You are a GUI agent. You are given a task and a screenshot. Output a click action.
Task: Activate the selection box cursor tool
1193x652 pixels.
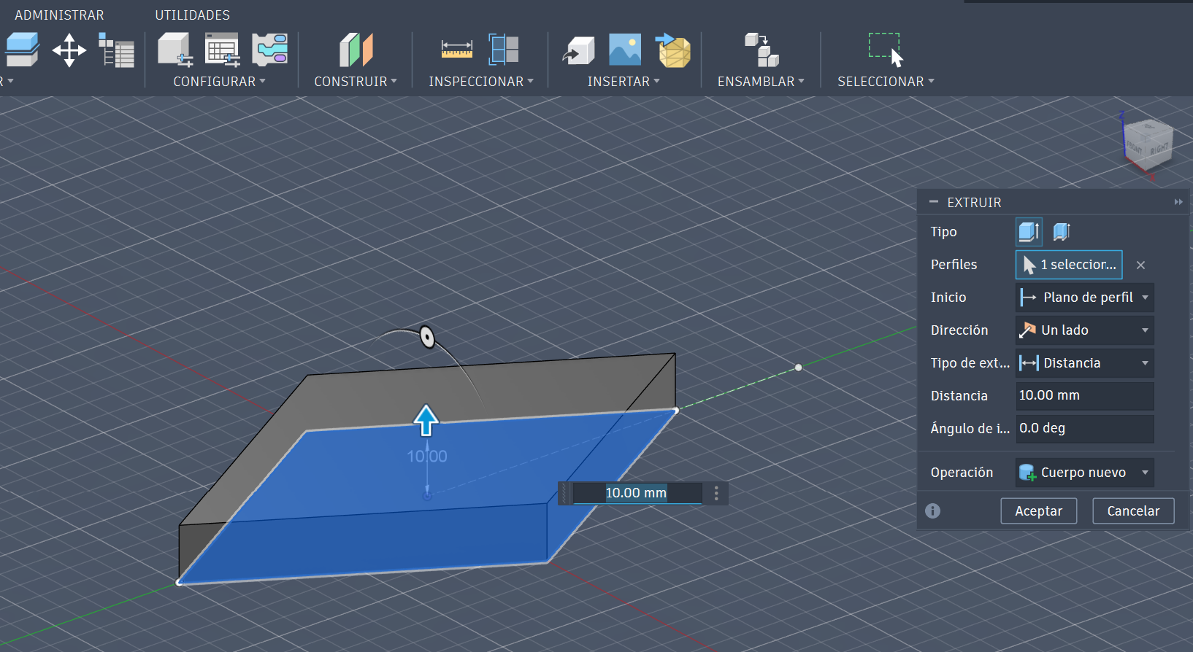coord(886,50)
